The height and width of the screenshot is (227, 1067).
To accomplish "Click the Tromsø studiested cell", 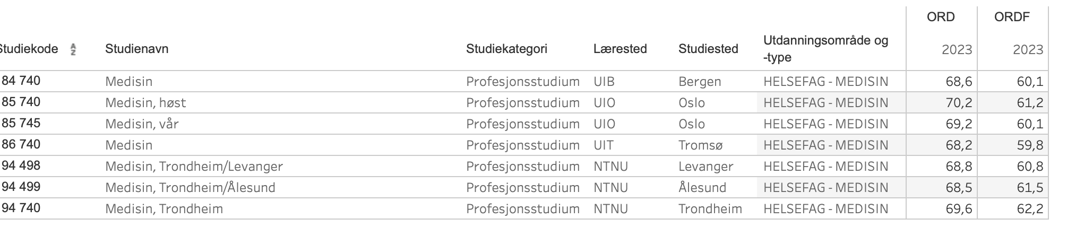I will point(700,145).
